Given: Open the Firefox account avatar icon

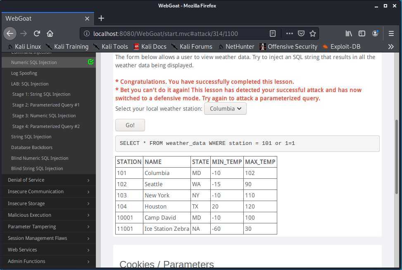Looking at the screenshot, I should point(375,33).
